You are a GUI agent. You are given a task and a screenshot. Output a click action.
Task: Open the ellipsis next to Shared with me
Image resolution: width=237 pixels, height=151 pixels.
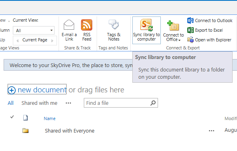68,103
